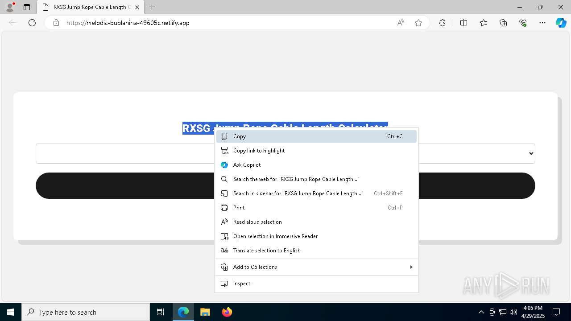This screenshot has width=571, height=321.
Task: Click the black rounded page button
Action: 285,185
